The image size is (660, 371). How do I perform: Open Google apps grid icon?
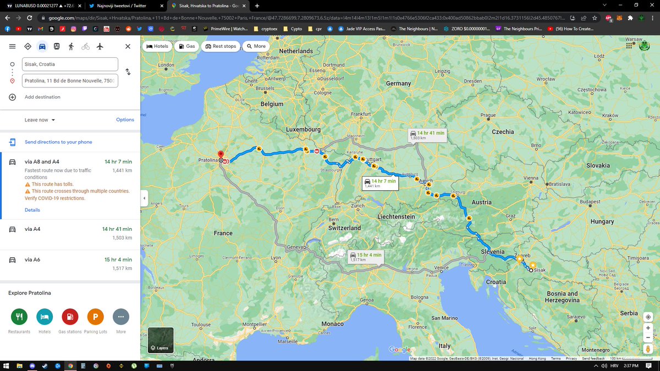(629, 47)
